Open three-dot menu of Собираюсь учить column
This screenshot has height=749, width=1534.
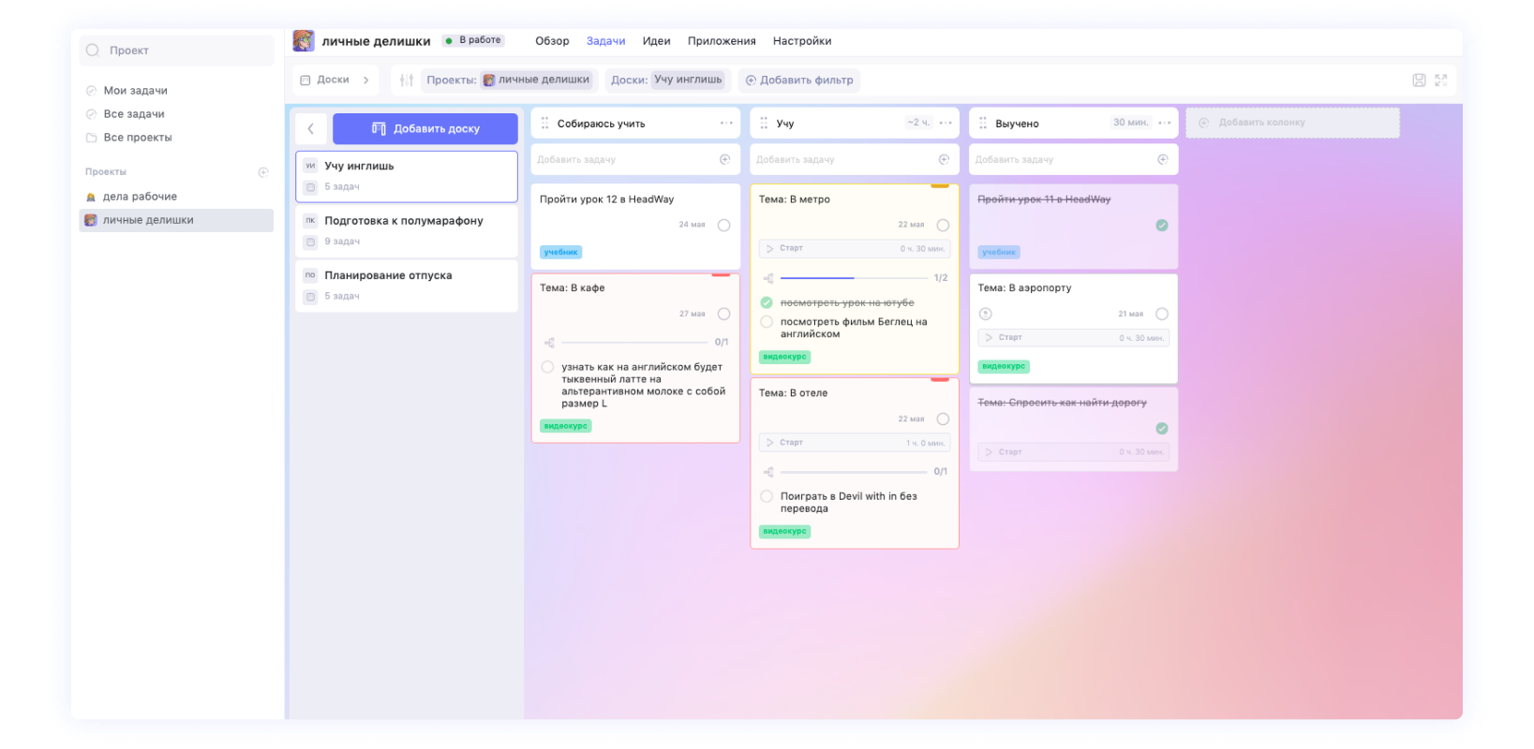tap(726, 124)
